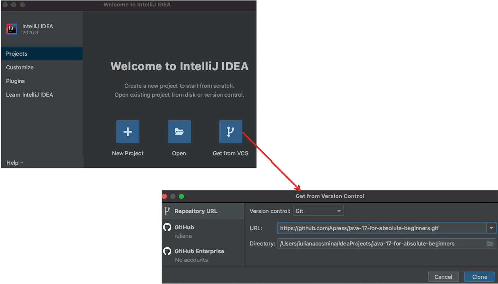
Task: Click the Get from VCS label
Action: [x=231, y=153]
